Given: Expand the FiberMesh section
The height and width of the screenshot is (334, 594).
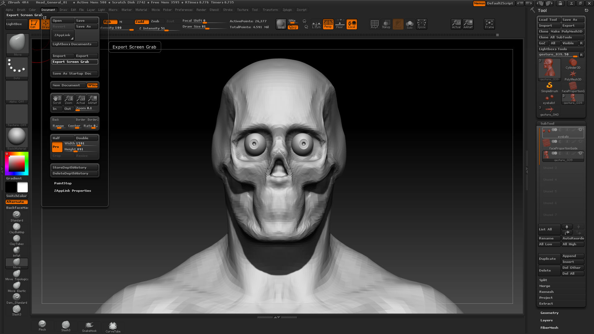Looking at the screenshot, I should point(549,328).
